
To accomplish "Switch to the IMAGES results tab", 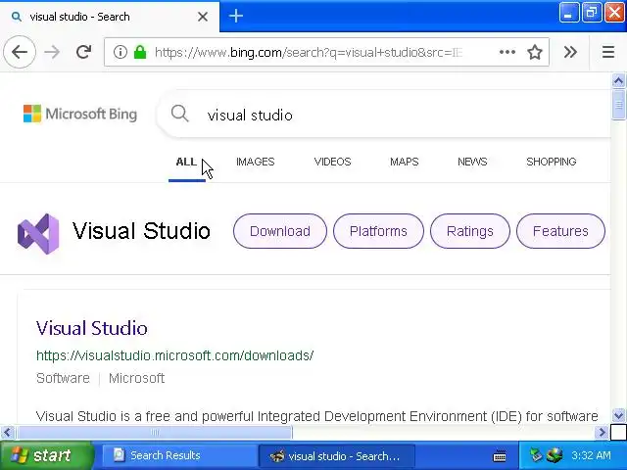I will pos(255,162).
